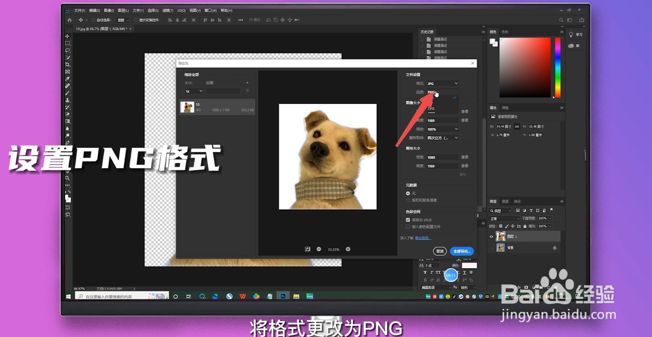Open the 图像(I) menu

(109, 11)
